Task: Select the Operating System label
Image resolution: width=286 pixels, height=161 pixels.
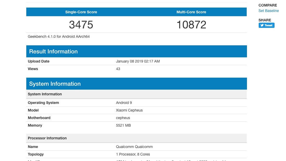Action: [43, 103]
